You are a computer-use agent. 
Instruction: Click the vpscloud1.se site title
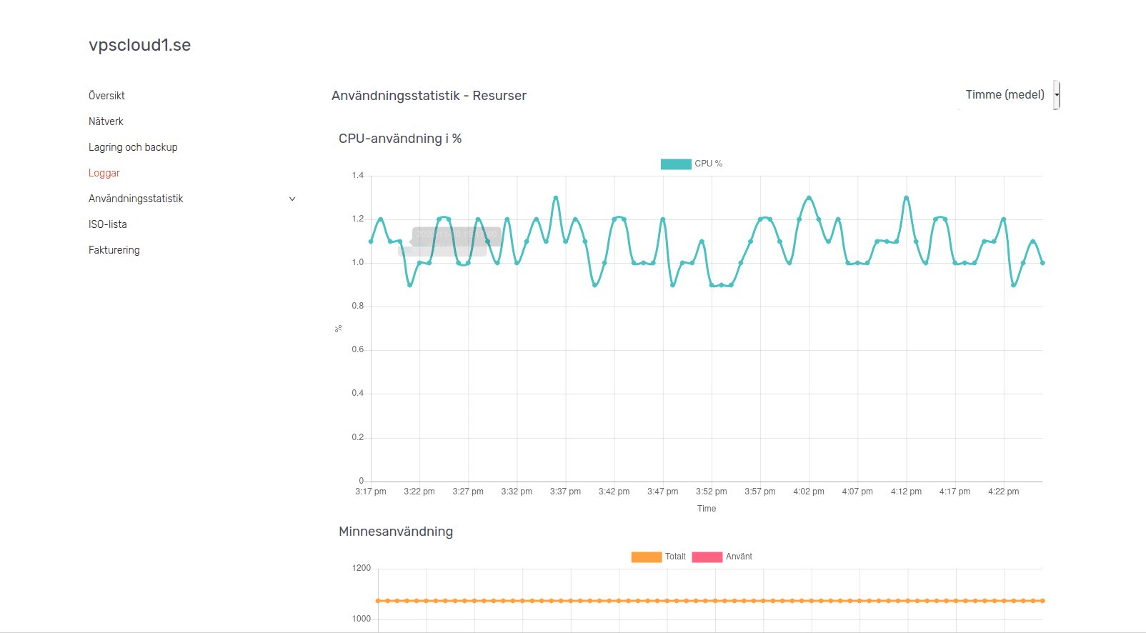point(139,45)
